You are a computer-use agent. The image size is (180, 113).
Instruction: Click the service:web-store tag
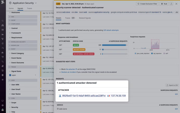63,12
